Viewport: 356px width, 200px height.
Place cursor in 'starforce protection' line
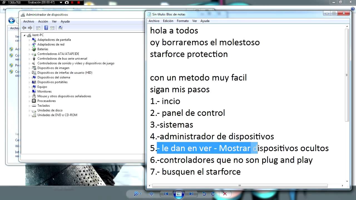click(189, 54)
